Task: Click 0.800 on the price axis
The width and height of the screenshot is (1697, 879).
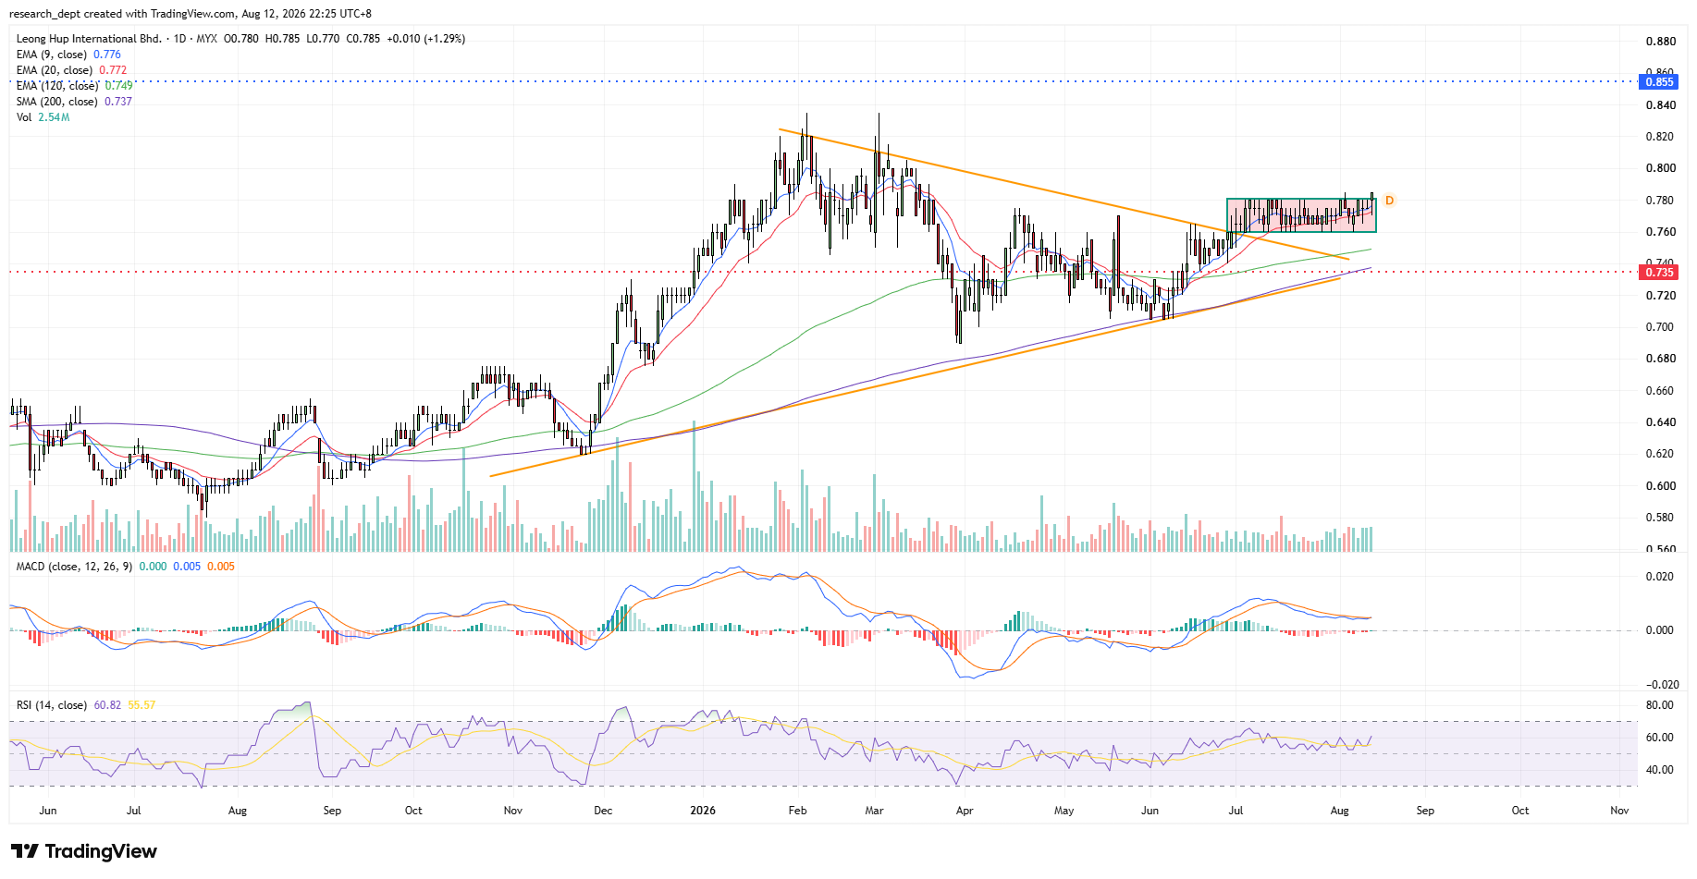Action: point(1661,168)
